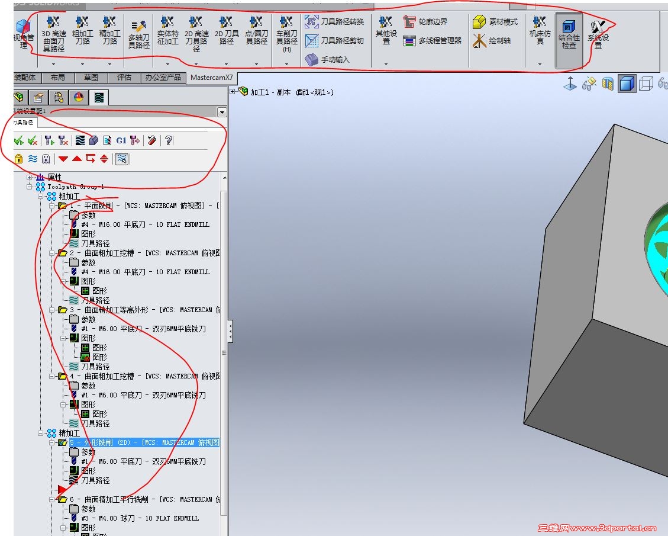The image size is (668, 536).
Task: Click 车削刀具路径(H) icon
Action: pos(287,34)
